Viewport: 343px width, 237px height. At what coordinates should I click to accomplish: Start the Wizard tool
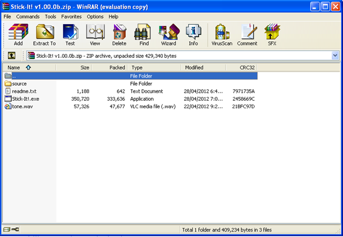point(168,35)
